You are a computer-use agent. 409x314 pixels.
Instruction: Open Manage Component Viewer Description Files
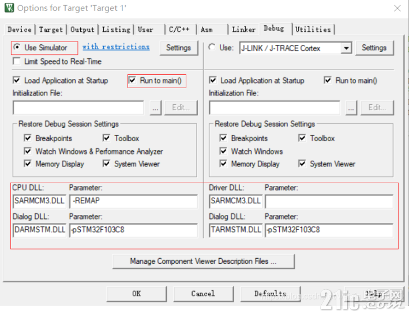point(204,262)
